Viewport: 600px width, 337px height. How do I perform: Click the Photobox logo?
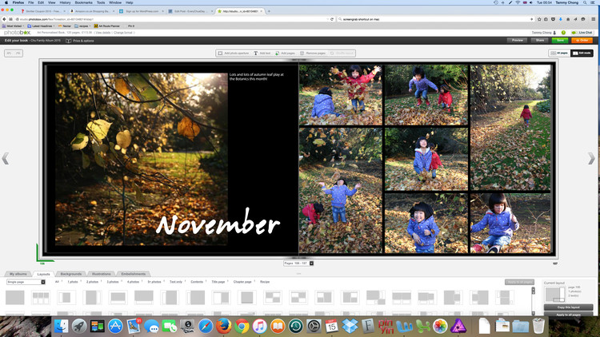(x=17, y=33)
